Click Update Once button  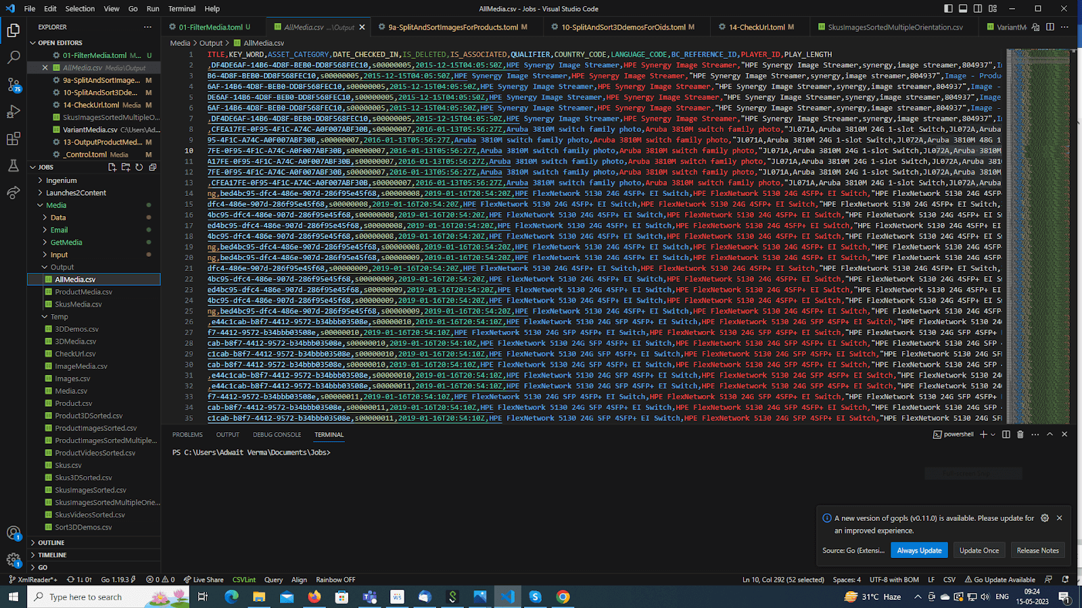click(979, 551)
